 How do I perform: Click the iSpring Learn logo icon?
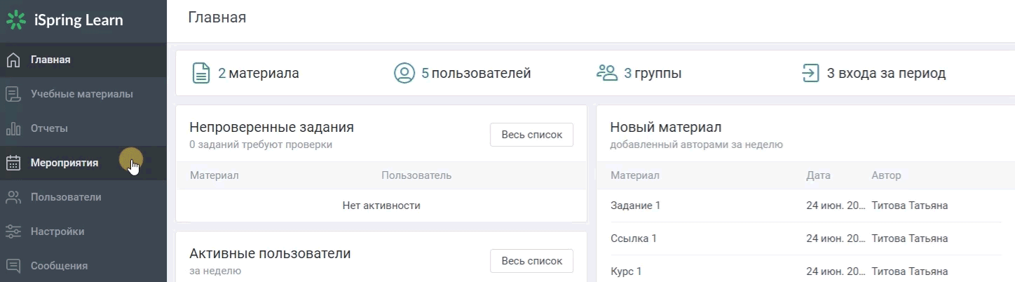coord(16,20)
